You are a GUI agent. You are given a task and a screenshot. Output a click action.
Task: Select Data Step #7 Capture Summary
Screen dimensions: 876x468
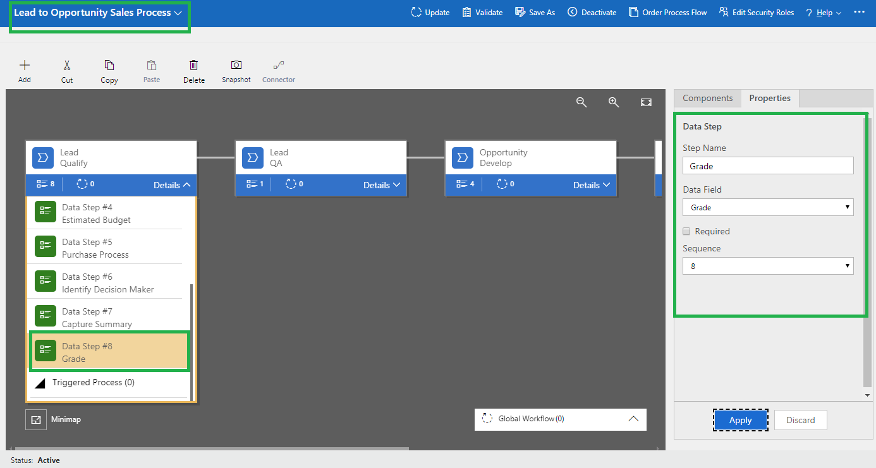[107, 316]
